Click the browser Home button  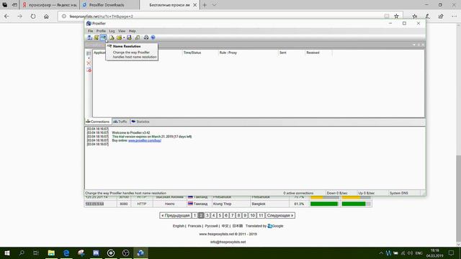[46, 17]
